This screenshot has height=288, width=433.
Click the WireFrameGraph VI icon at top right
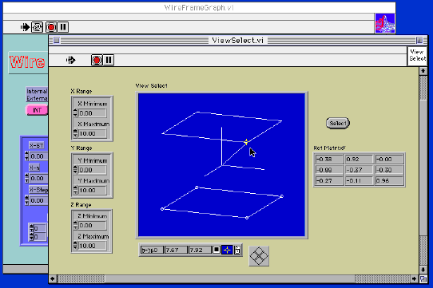coord(385,23)
